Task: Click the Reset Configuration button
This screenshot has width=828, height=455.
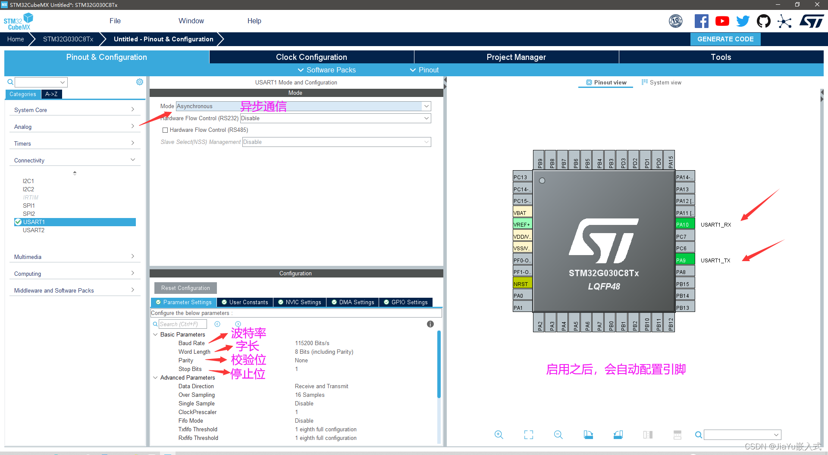Action: pyautogui.click(x=185, y=288)
